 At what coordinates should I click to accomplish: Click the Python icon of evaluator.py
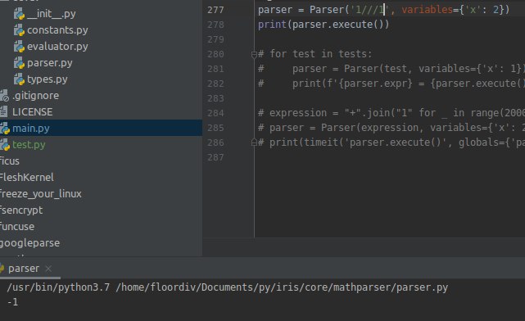tap(19, 47)
